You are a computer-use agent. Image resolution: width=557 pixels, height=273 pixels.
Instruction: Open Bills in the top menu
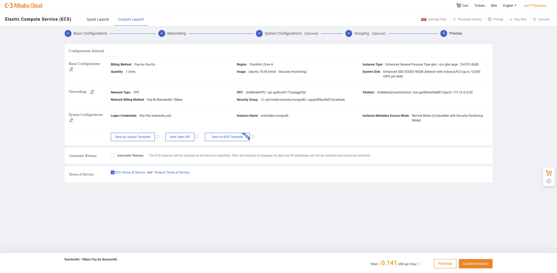[494, 6]
